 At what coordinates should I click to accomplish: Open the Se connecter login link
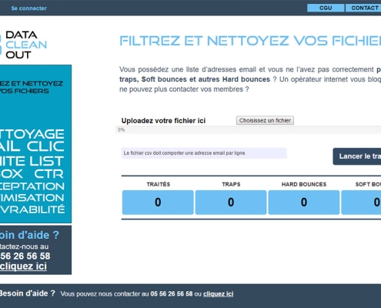pyautogui.click(x=28, y=8)
